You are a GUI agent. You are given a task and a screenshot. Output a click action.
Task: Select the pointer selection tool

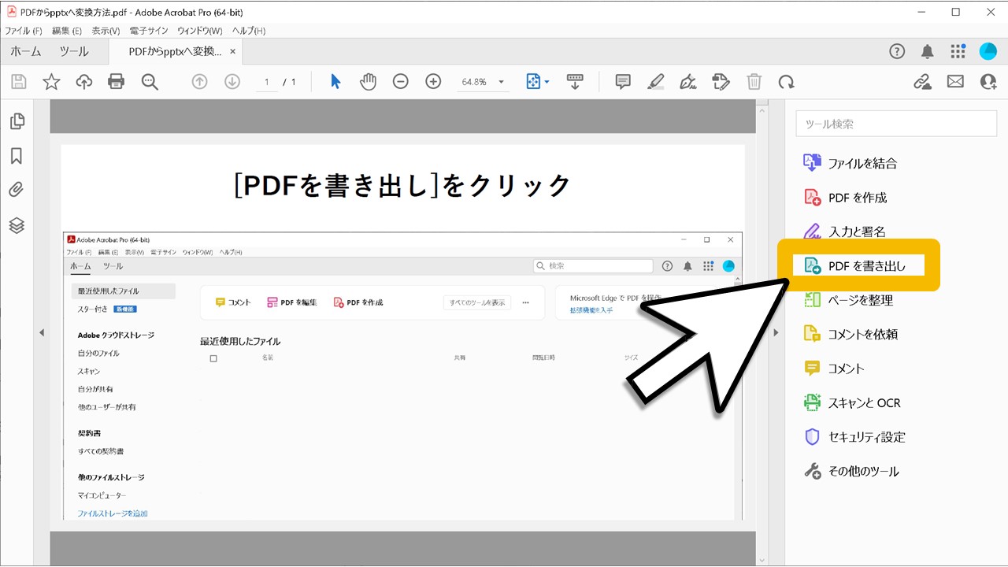(334, 81)
